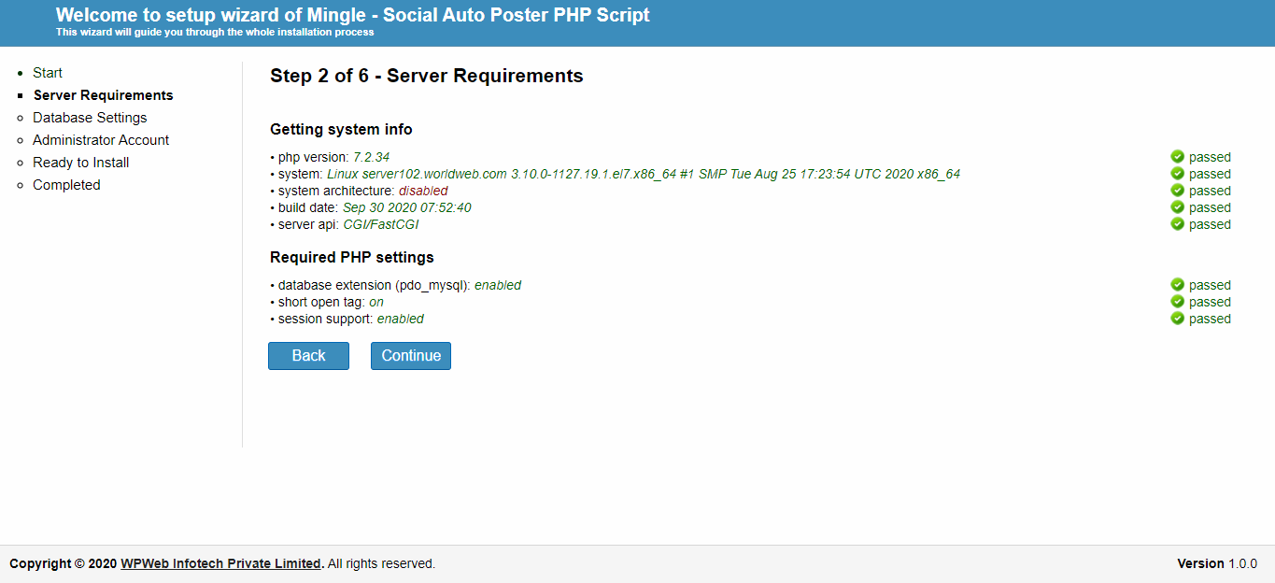Viewport: 1275px width, 583px height.
Task: Click the passed checkmark beside system row
Action: click(1178, 174)
